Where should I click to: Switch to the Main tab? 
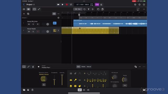(x=78, y=67)
